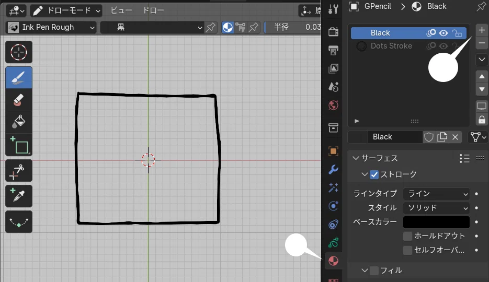Collapse the ストローク subpanel
This screenshot has width=489, height=282.
(x=365, y=174)
